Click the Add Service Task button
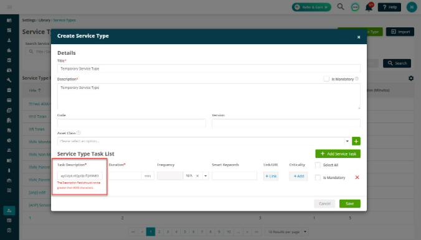Viewport: 421px width, 240px height. click(338, 154)
